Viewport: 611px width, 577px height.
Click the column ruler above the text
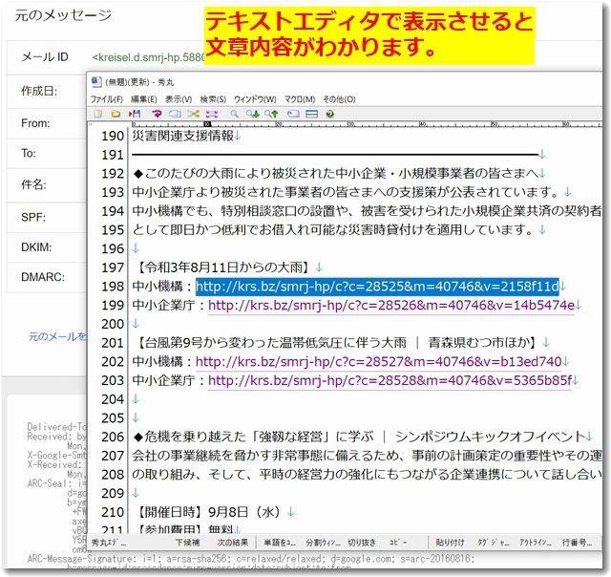point(367,124)
